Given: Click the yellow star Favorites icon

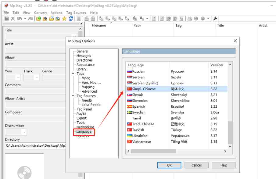Looking at the screenshot, I should (x=64, y=19).
